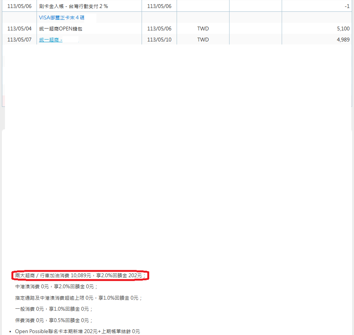Select the Open Possible聯名卡本期新增 summary line
Image resolution: width=354 pixels, height=335 pixels.
pyautogui.click(x=77, y=332)
